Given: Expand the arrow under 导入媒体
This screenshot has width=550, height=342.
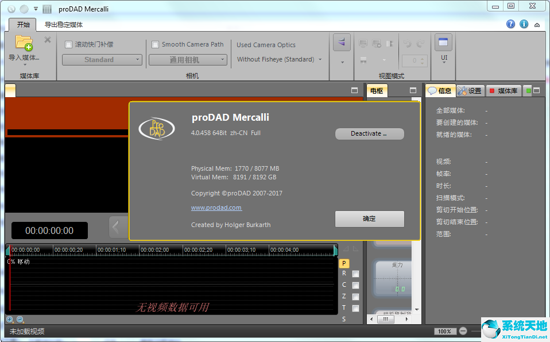Looking at the screenshot, I should [25, 65].
